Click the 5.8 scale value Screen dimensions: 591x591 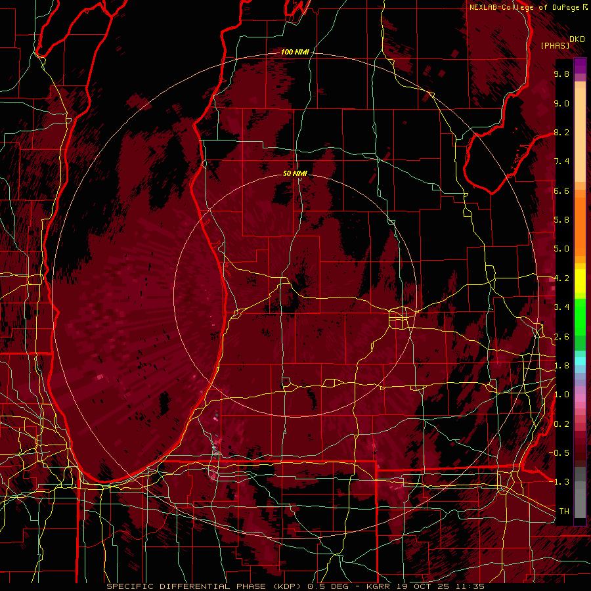[561, 220]
